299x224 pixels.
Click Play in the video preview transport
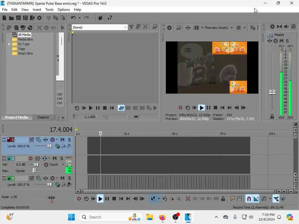[x=201, y=108]
